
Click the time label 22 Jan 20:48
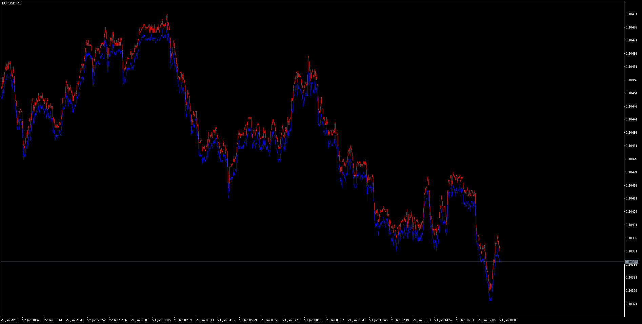click(75, 320)
